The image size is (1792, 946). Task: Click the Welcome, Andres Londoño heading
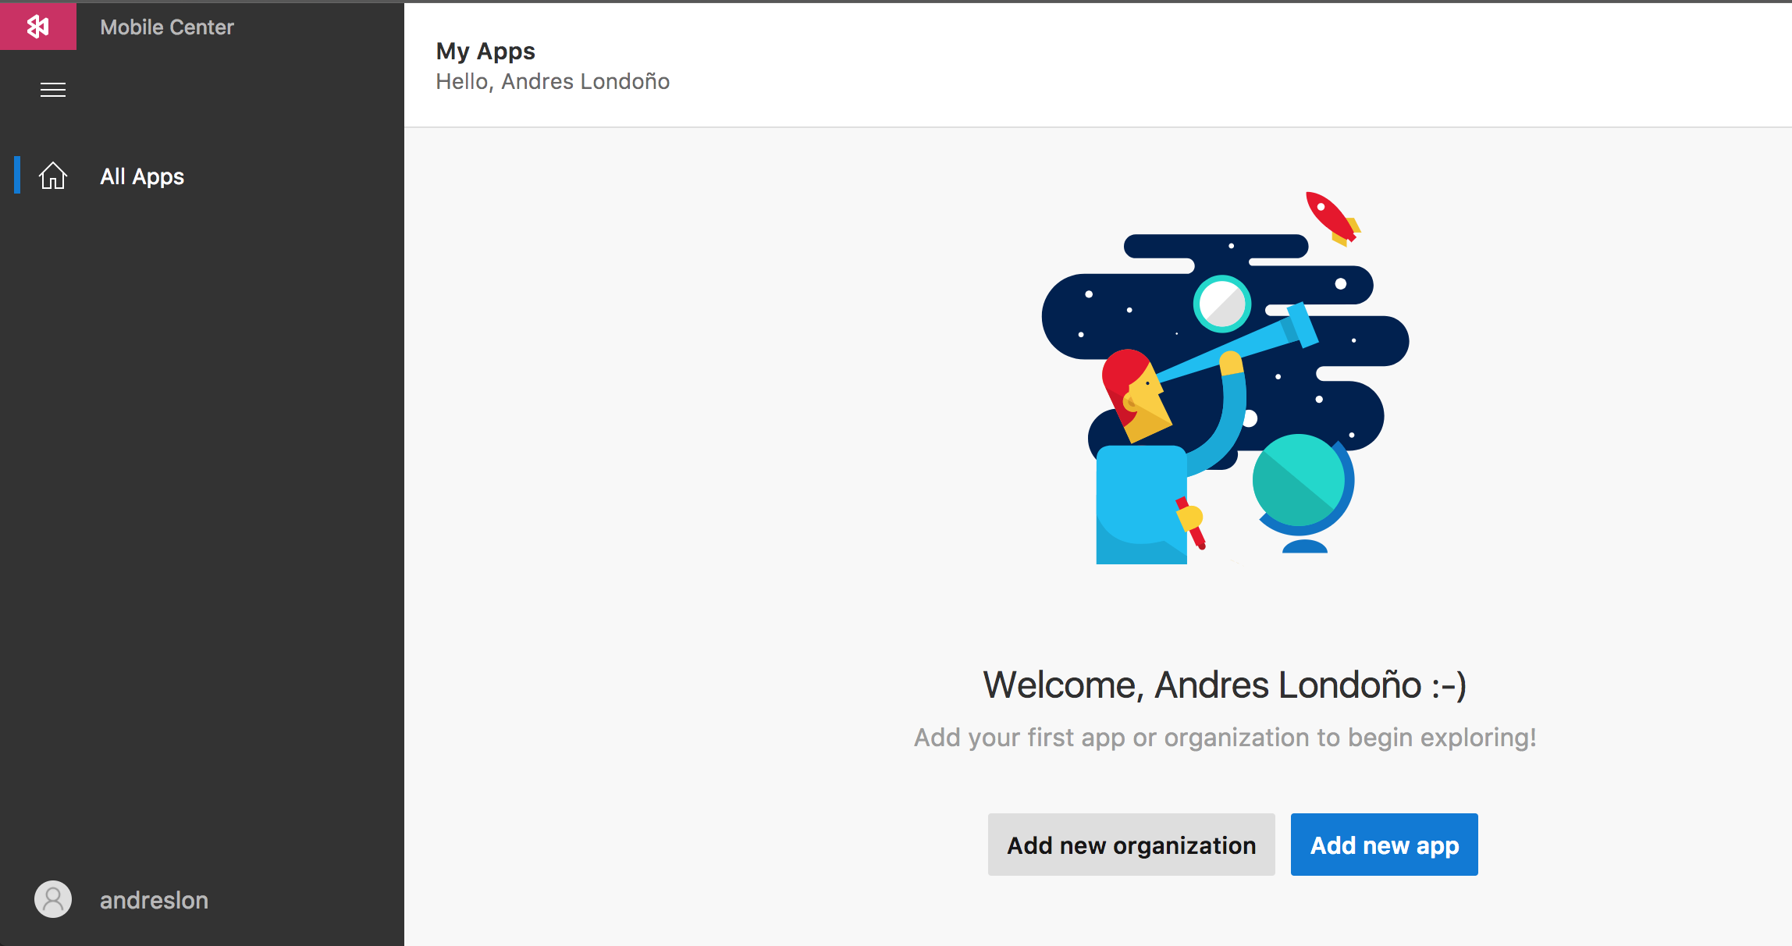[1225, 685]
